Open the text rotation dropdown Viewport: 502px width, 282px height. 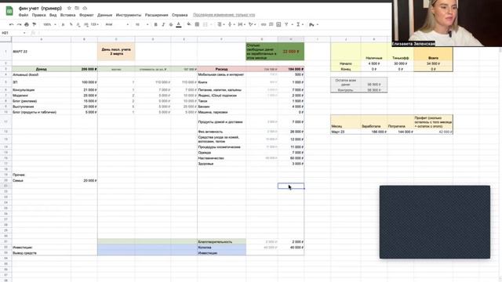pyautogui.click(x=253, y=24)
